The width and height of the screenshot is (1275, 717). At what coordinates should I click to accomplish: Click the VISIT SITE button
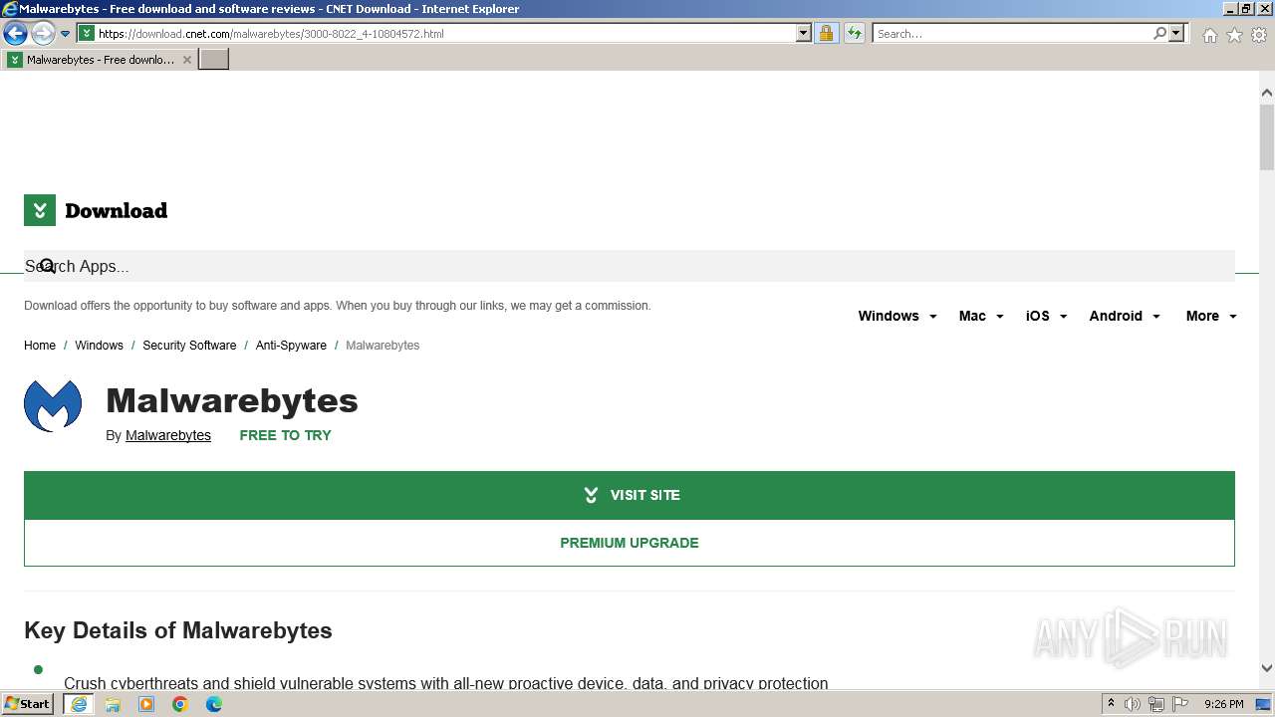coord(630,495)
